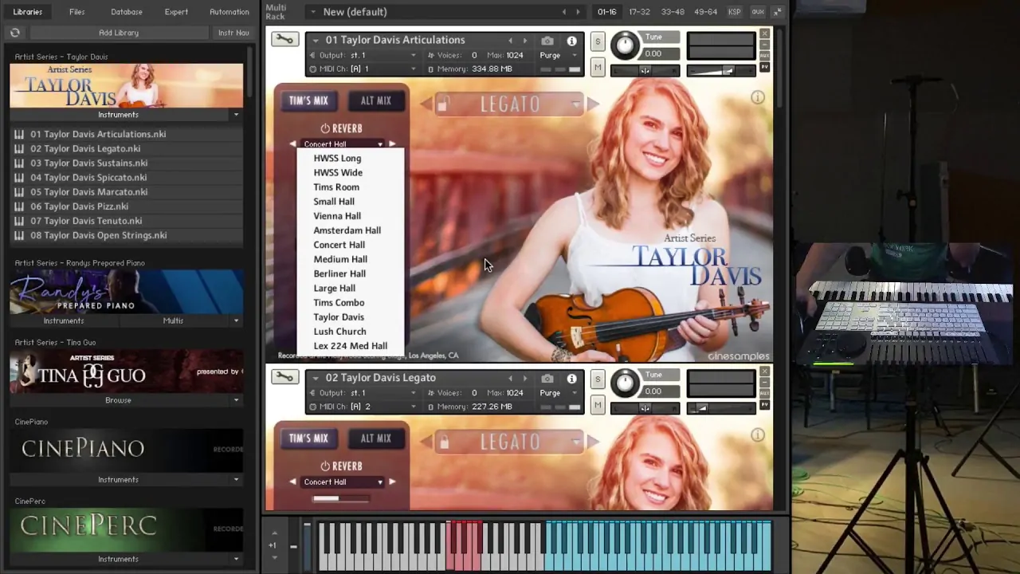Click the refresh libraries icon
Screen dimensions: 1020x574
[15, 33]
